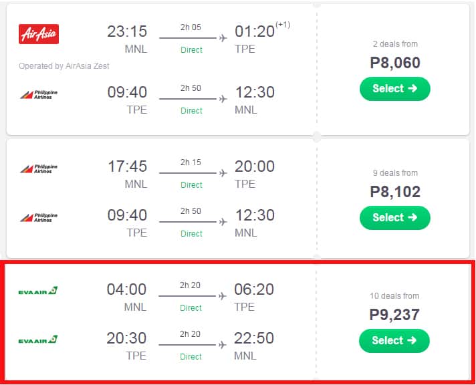
Task: Click plane icon on 04:00 to 06:20 flight
Action: pyautogui.click(x=223, y=296)
